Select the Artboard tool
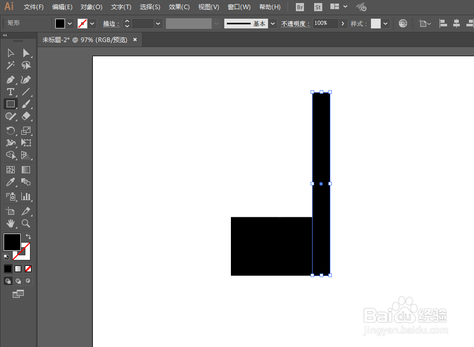Screen dimensions: 474x347 (11, 211)
